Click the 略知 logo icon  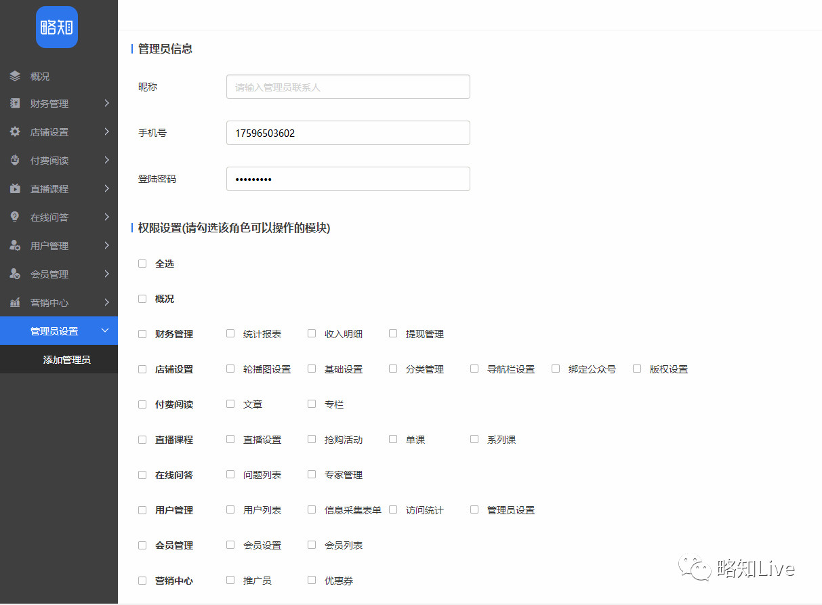(x=57, y=27)
